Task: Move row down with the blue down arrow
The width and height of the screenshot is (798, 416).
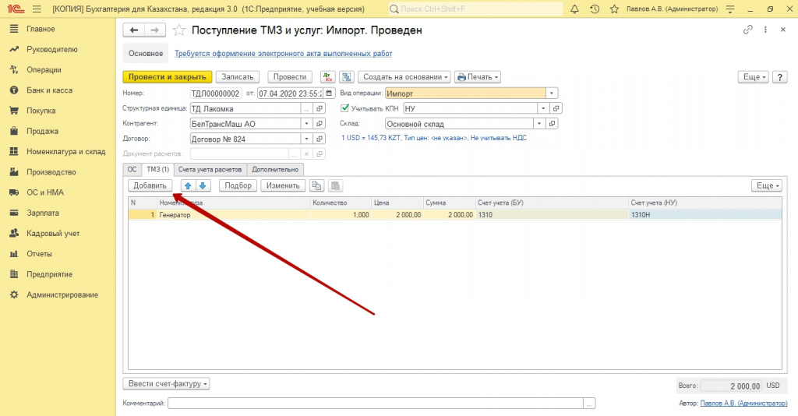Action: tap(203, 185)
